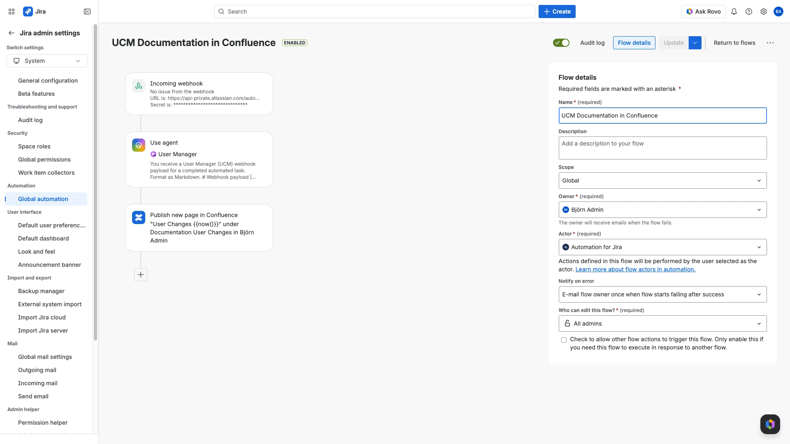Viewport: 790px width, 444px height.
Task: Open Announcement banner page
Action: (x=49, y=265)
